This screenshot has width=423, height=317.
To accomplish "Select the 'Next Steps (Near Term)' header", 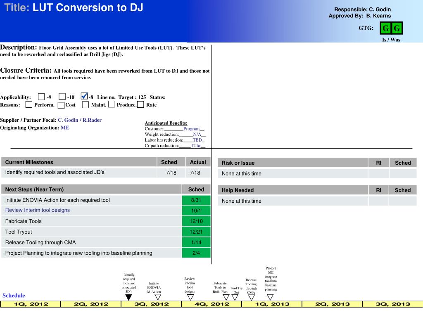I will click(91, 189).
